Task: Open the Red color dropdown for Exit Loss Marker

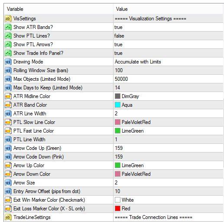Action: 169,209
